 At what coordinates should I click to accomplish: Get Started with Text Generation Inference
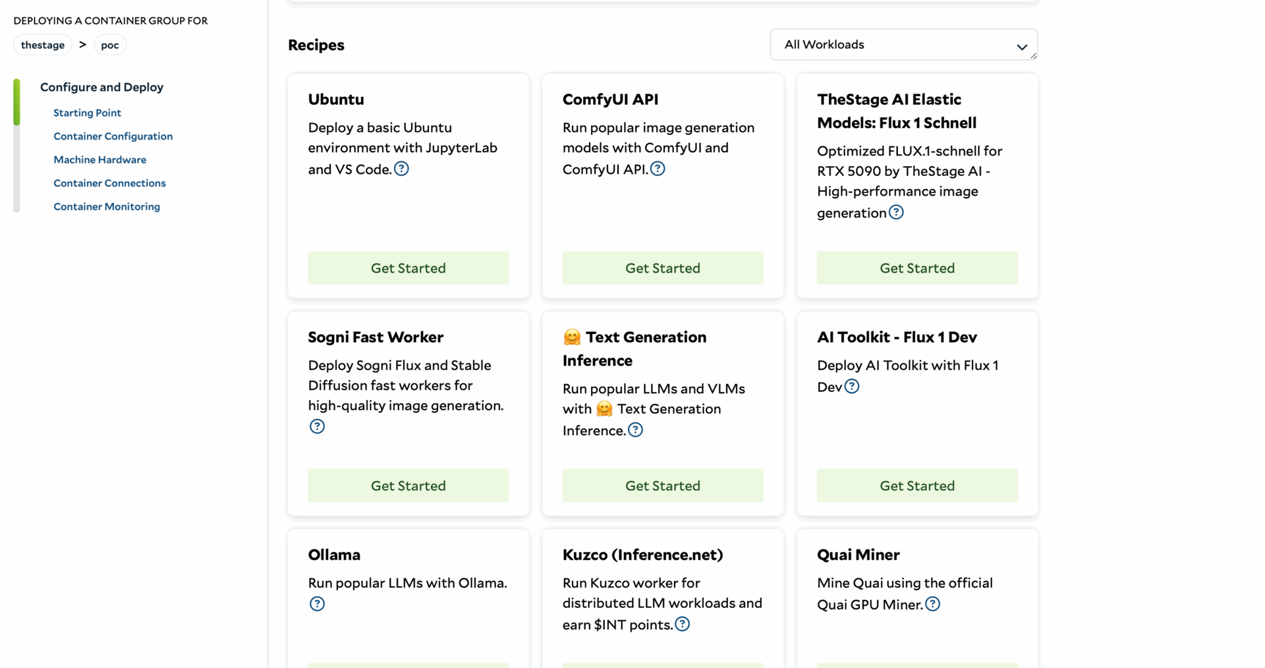pyautogui.click(x=663, y=486)
